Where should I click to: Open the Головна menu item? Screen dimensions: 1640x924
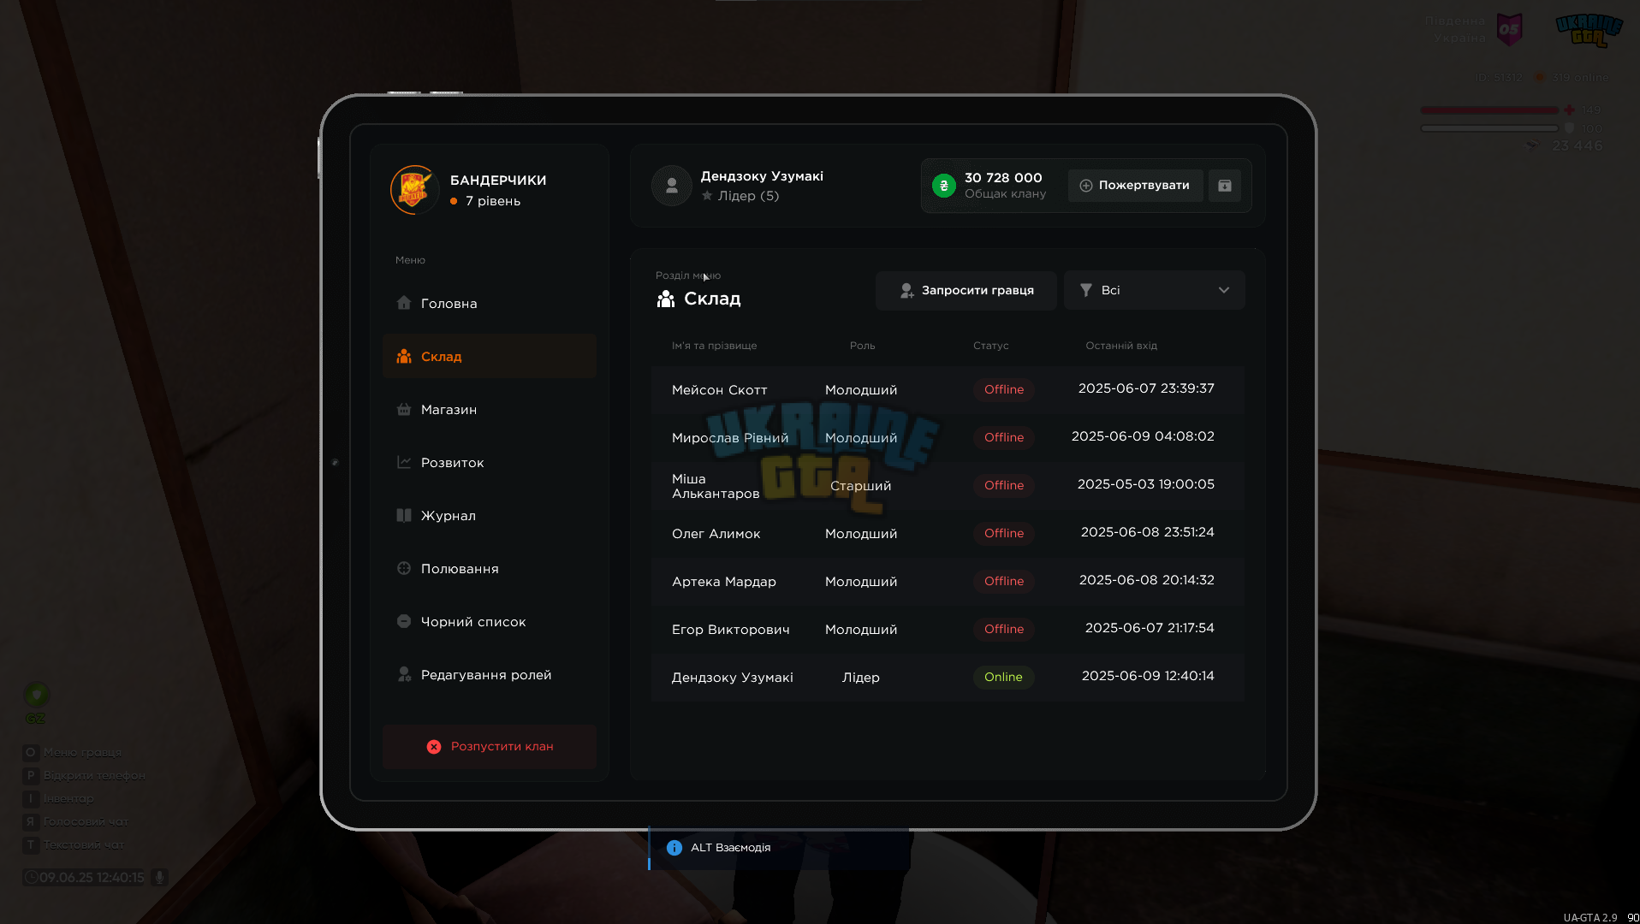(x=490, y=304)
